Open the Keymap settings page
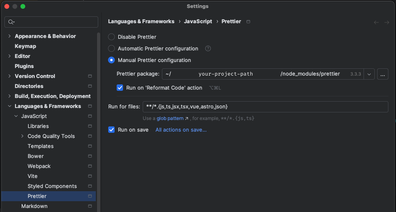 pos(25,46)
